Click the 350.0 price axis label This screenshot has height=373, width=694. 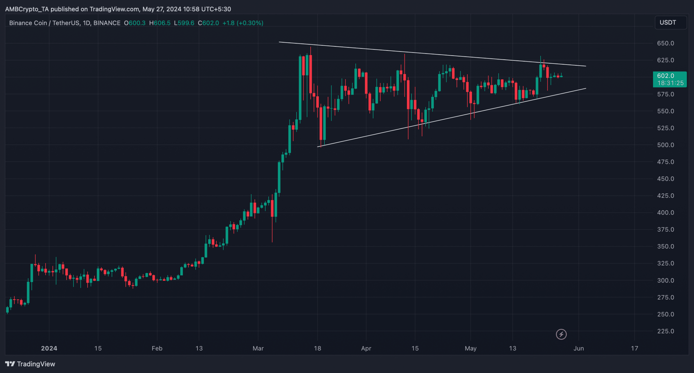[x=666, y=247]
